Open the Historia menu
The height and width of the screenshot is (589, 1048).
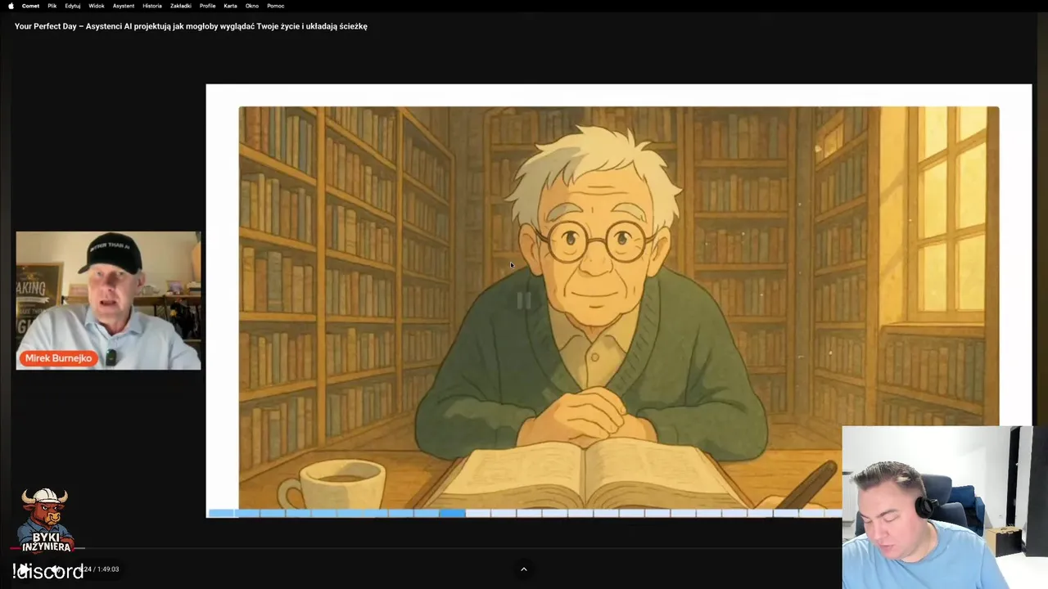(x=152, y=6)
